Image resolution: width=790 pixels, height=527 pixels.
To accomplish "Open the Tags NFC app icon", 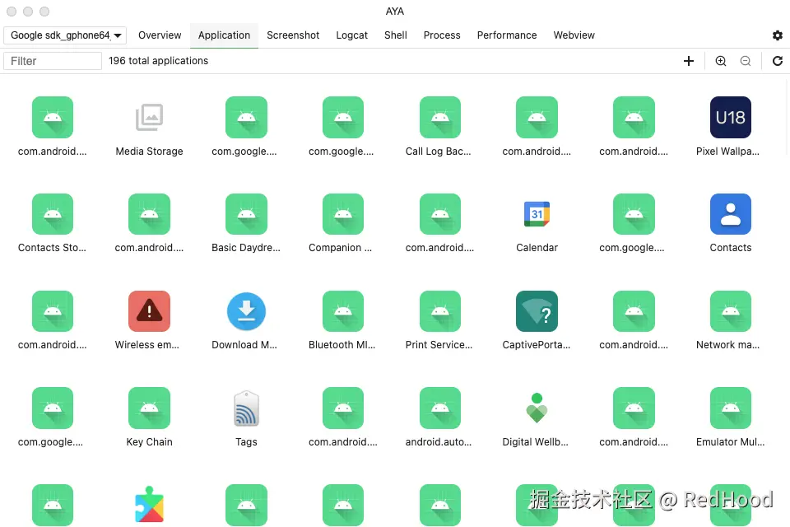I will (246, 408).
